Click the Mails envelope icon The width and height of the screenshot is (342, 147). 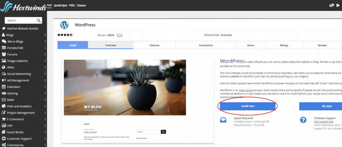pos(3,100)
